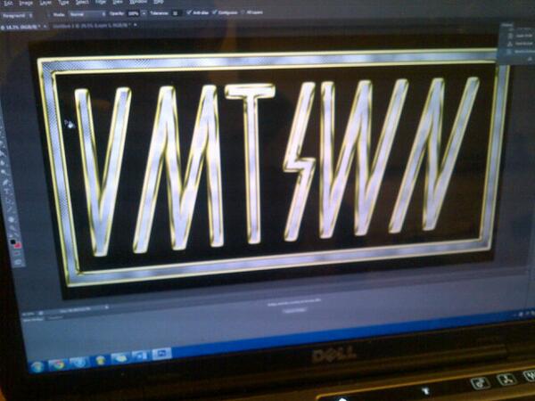Click the black foreground color swatch
The height and width of the screenshot is (401, 535).
(13, 241)
